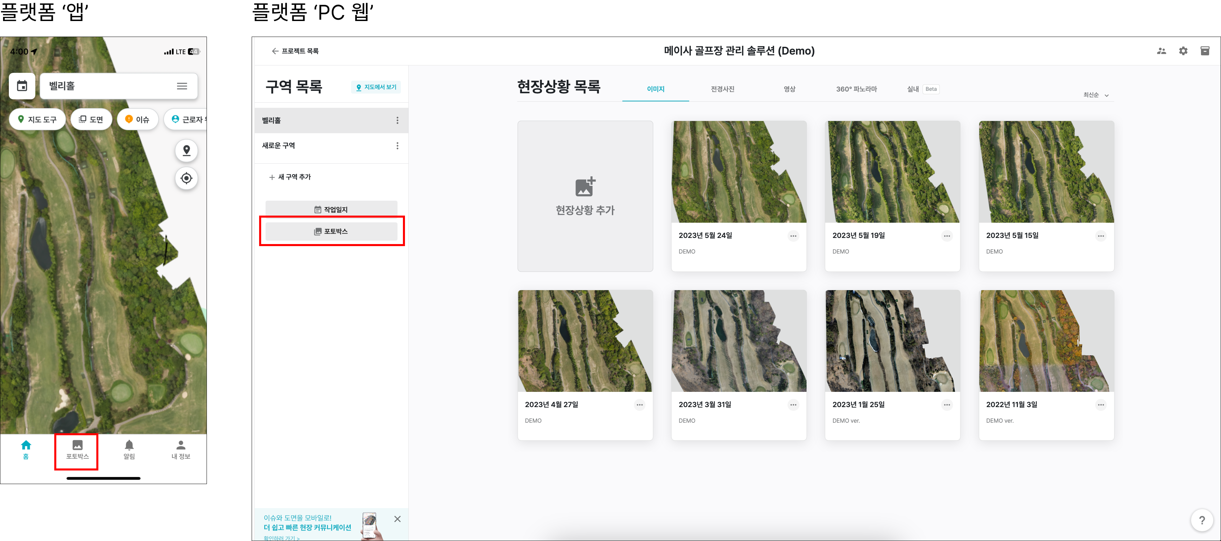Tap the current location crosshair button

tap(186, 178)
